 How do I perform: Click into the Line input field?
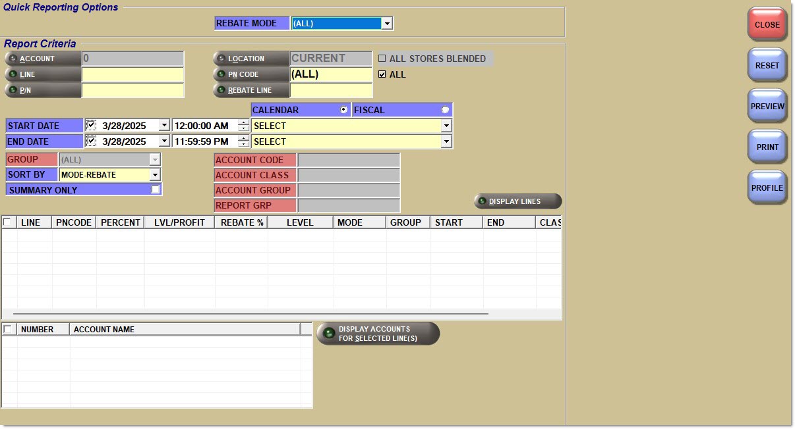(x=132, y=74)
